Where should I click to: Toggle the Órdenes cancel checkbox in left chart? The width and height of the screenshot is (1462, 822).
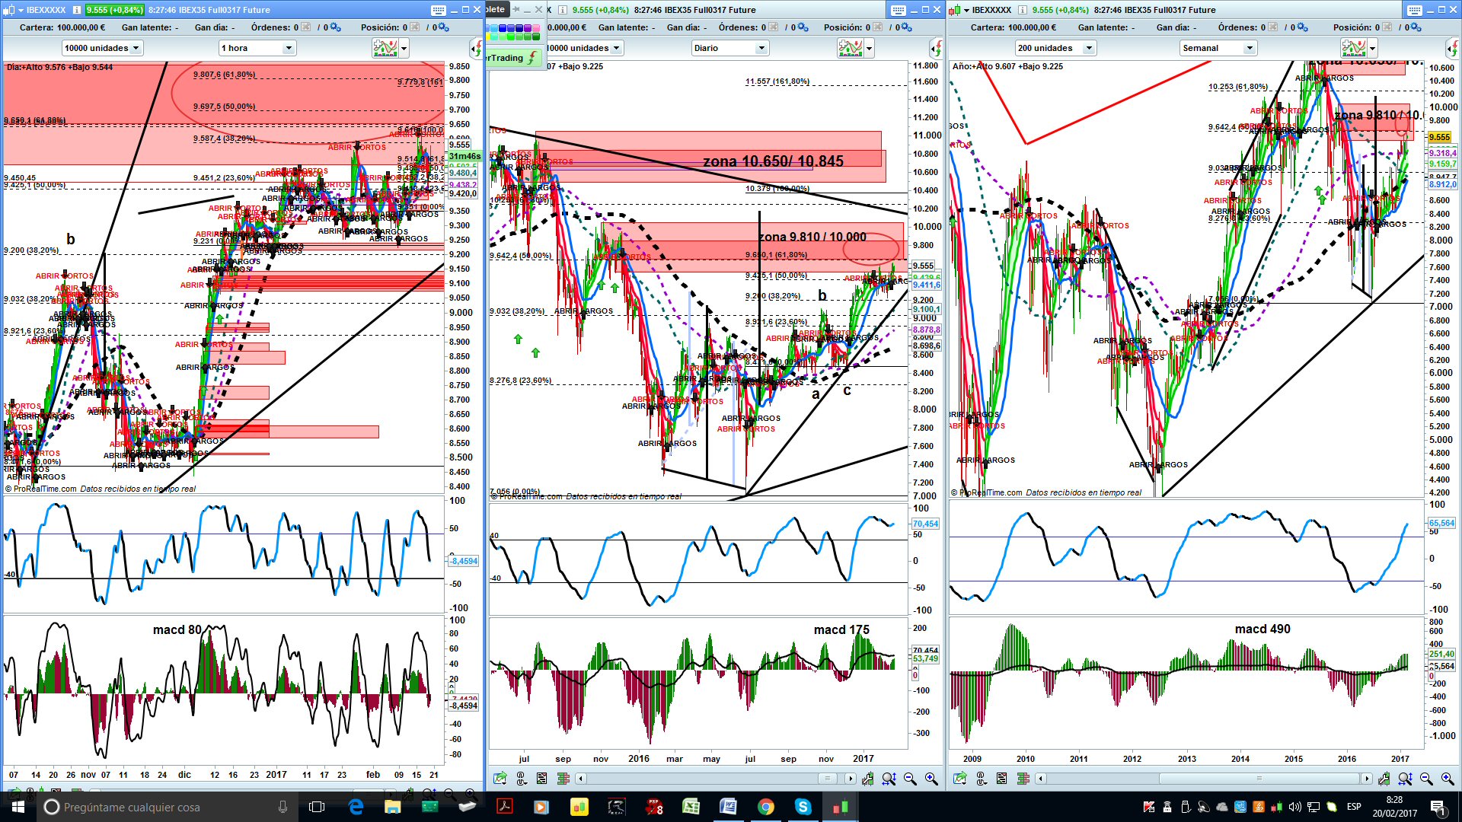point(305,27)
